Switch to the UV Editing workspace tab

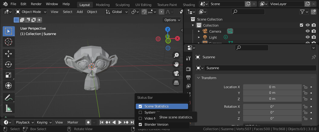143,5
